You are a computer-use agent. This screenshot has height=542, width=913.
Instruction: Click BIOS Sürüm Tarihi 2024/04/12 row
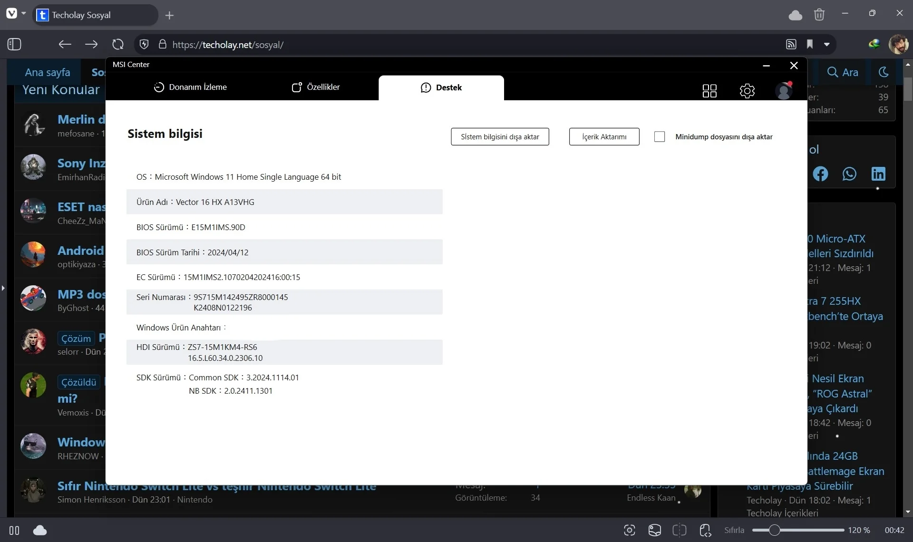tap(284, 252)
